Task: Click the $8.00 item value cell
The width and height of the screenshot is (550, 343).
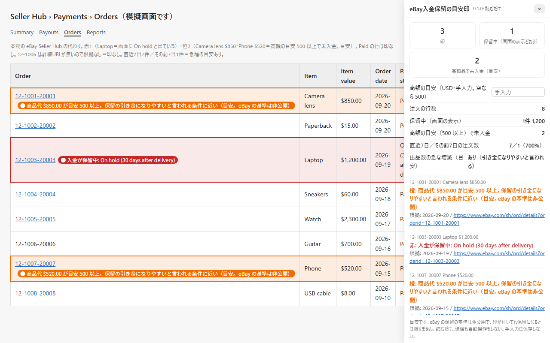Action: pos(354,293)
